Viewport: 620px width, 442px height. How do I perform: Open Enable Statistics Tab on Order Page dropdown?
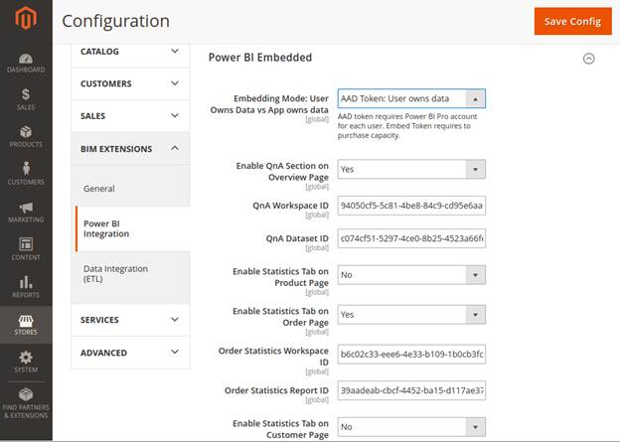point(411,315)
